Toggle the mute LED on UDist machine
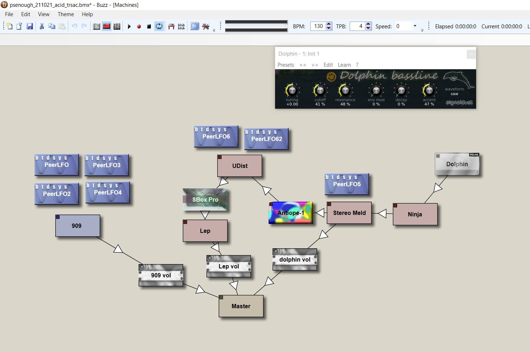 point(220,157)
